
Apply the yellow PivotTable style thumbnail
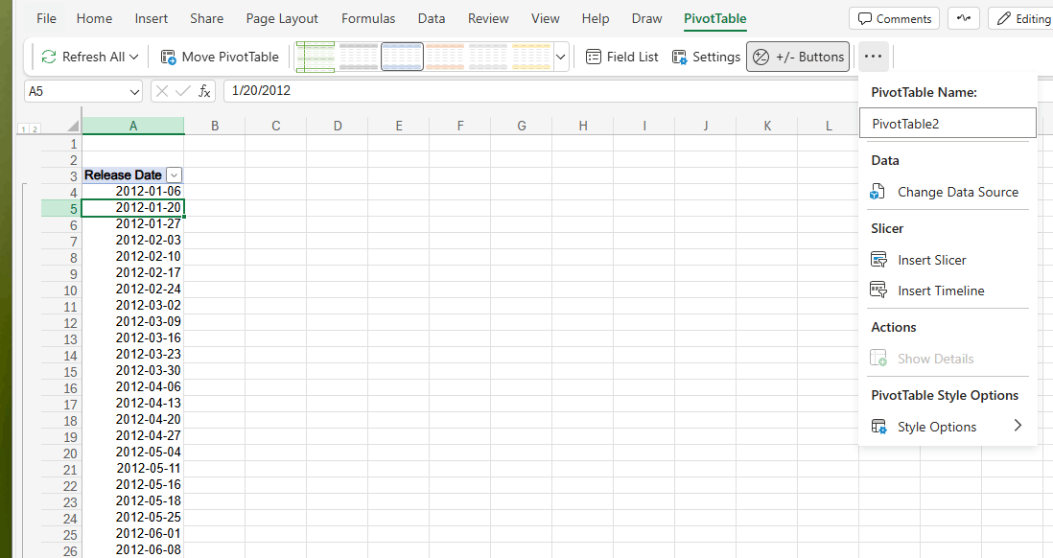[530, 58]
